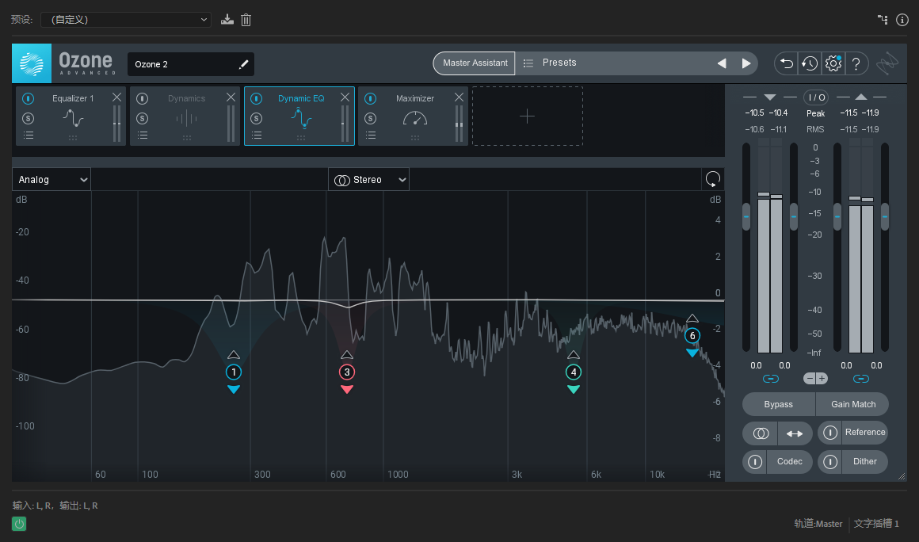Screen dimensions: 919x542
Task: Toggle the output gain link icon
Action: (x=861, y=379)
